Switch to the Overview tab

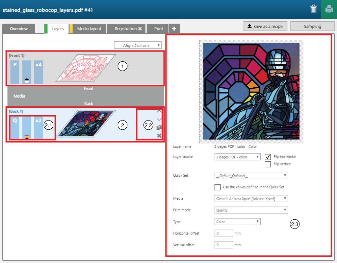(19, 29)
